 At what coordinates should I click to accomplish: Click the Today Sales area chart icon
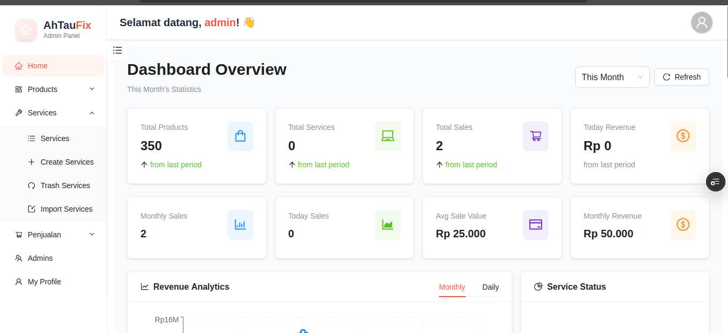point(388,225)
